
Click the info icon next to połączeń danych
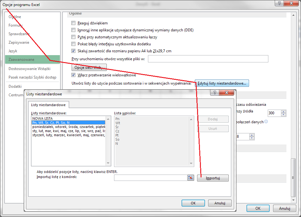[x=266, y=121]
